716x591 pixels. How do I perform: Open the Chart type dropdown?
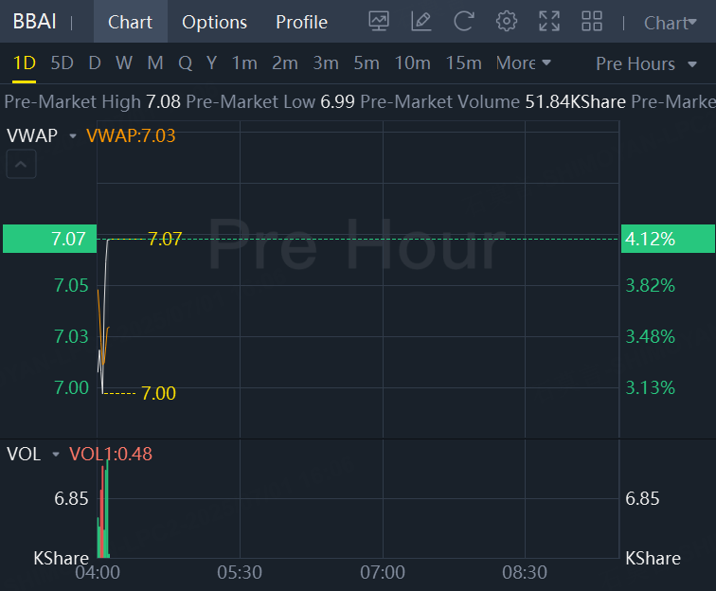click(670, 23)
